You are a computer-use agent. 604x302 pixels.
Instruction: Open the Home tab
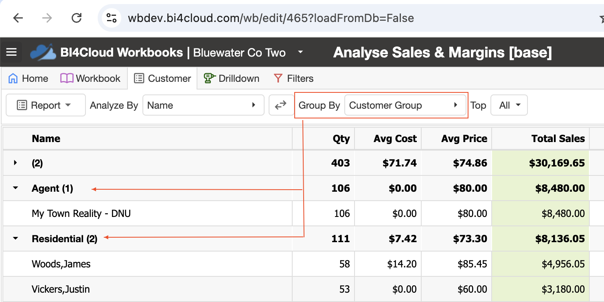[x=28, y=79]
